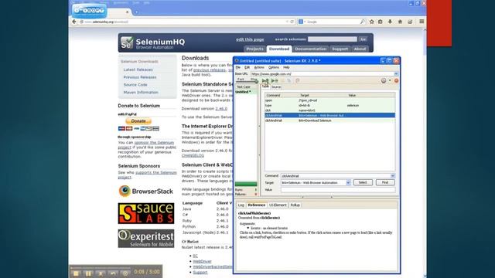The image size is (495, 278).
Task: Click the red Record button in Selenium IDE
Action: 396,80
